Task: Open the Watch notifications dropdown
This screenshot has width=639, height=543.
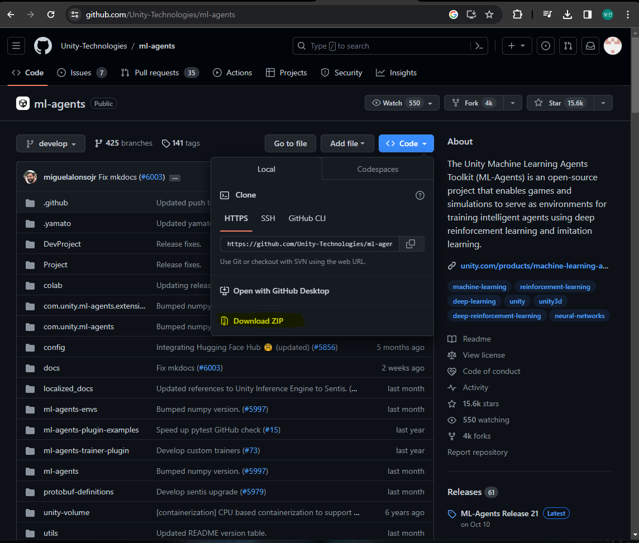Action: (x=402, y=103)
